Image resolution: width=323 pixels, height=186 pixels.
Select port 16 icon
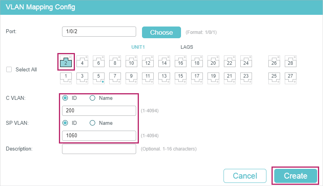(x=181, y=61)
